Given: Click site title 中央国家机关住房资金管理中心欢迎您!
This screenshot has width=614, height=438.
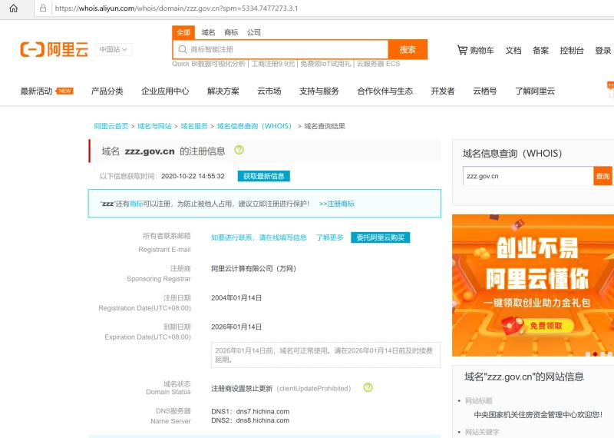Looking at the screenshot, I should (539, 414).
